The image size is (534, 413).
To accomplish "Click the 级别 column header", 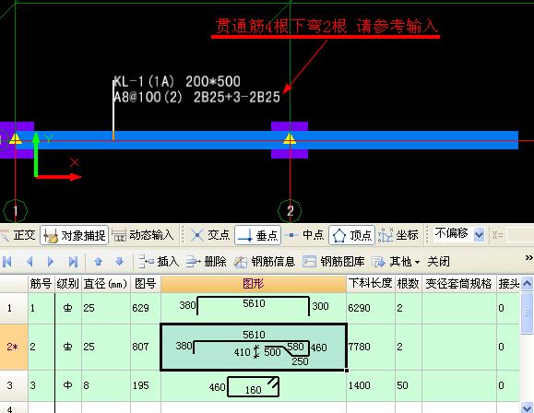I will tap(67, 283).
